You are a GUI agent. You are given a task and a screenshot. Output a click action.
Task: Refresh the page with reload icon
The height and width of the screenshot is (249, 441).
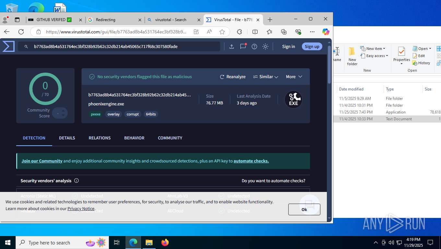coord(21,32)
